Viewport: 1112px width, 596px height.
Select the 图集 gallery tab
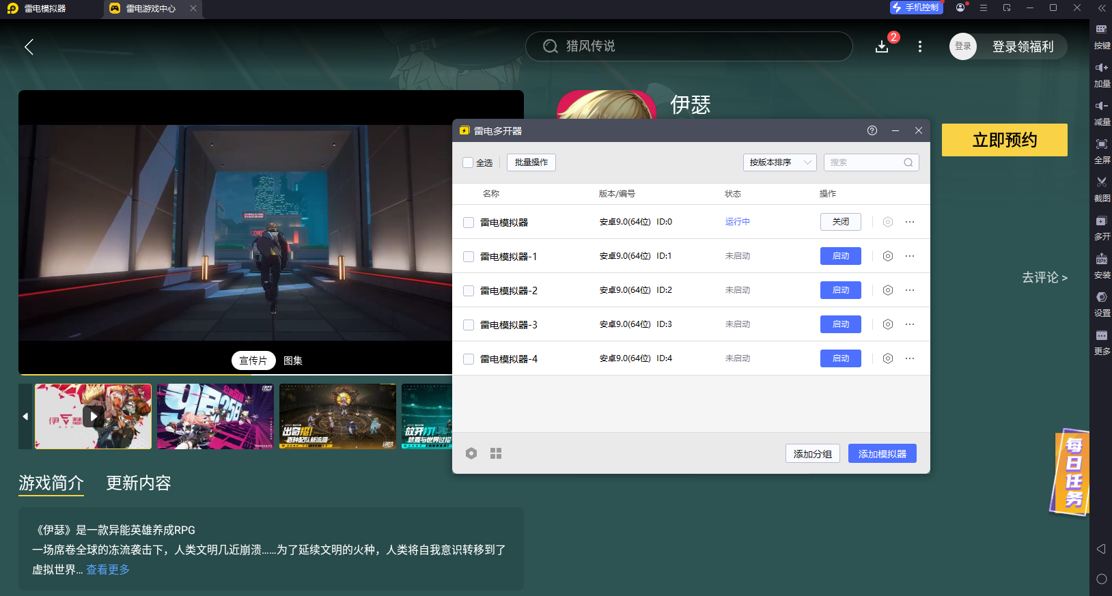[293, 360]
